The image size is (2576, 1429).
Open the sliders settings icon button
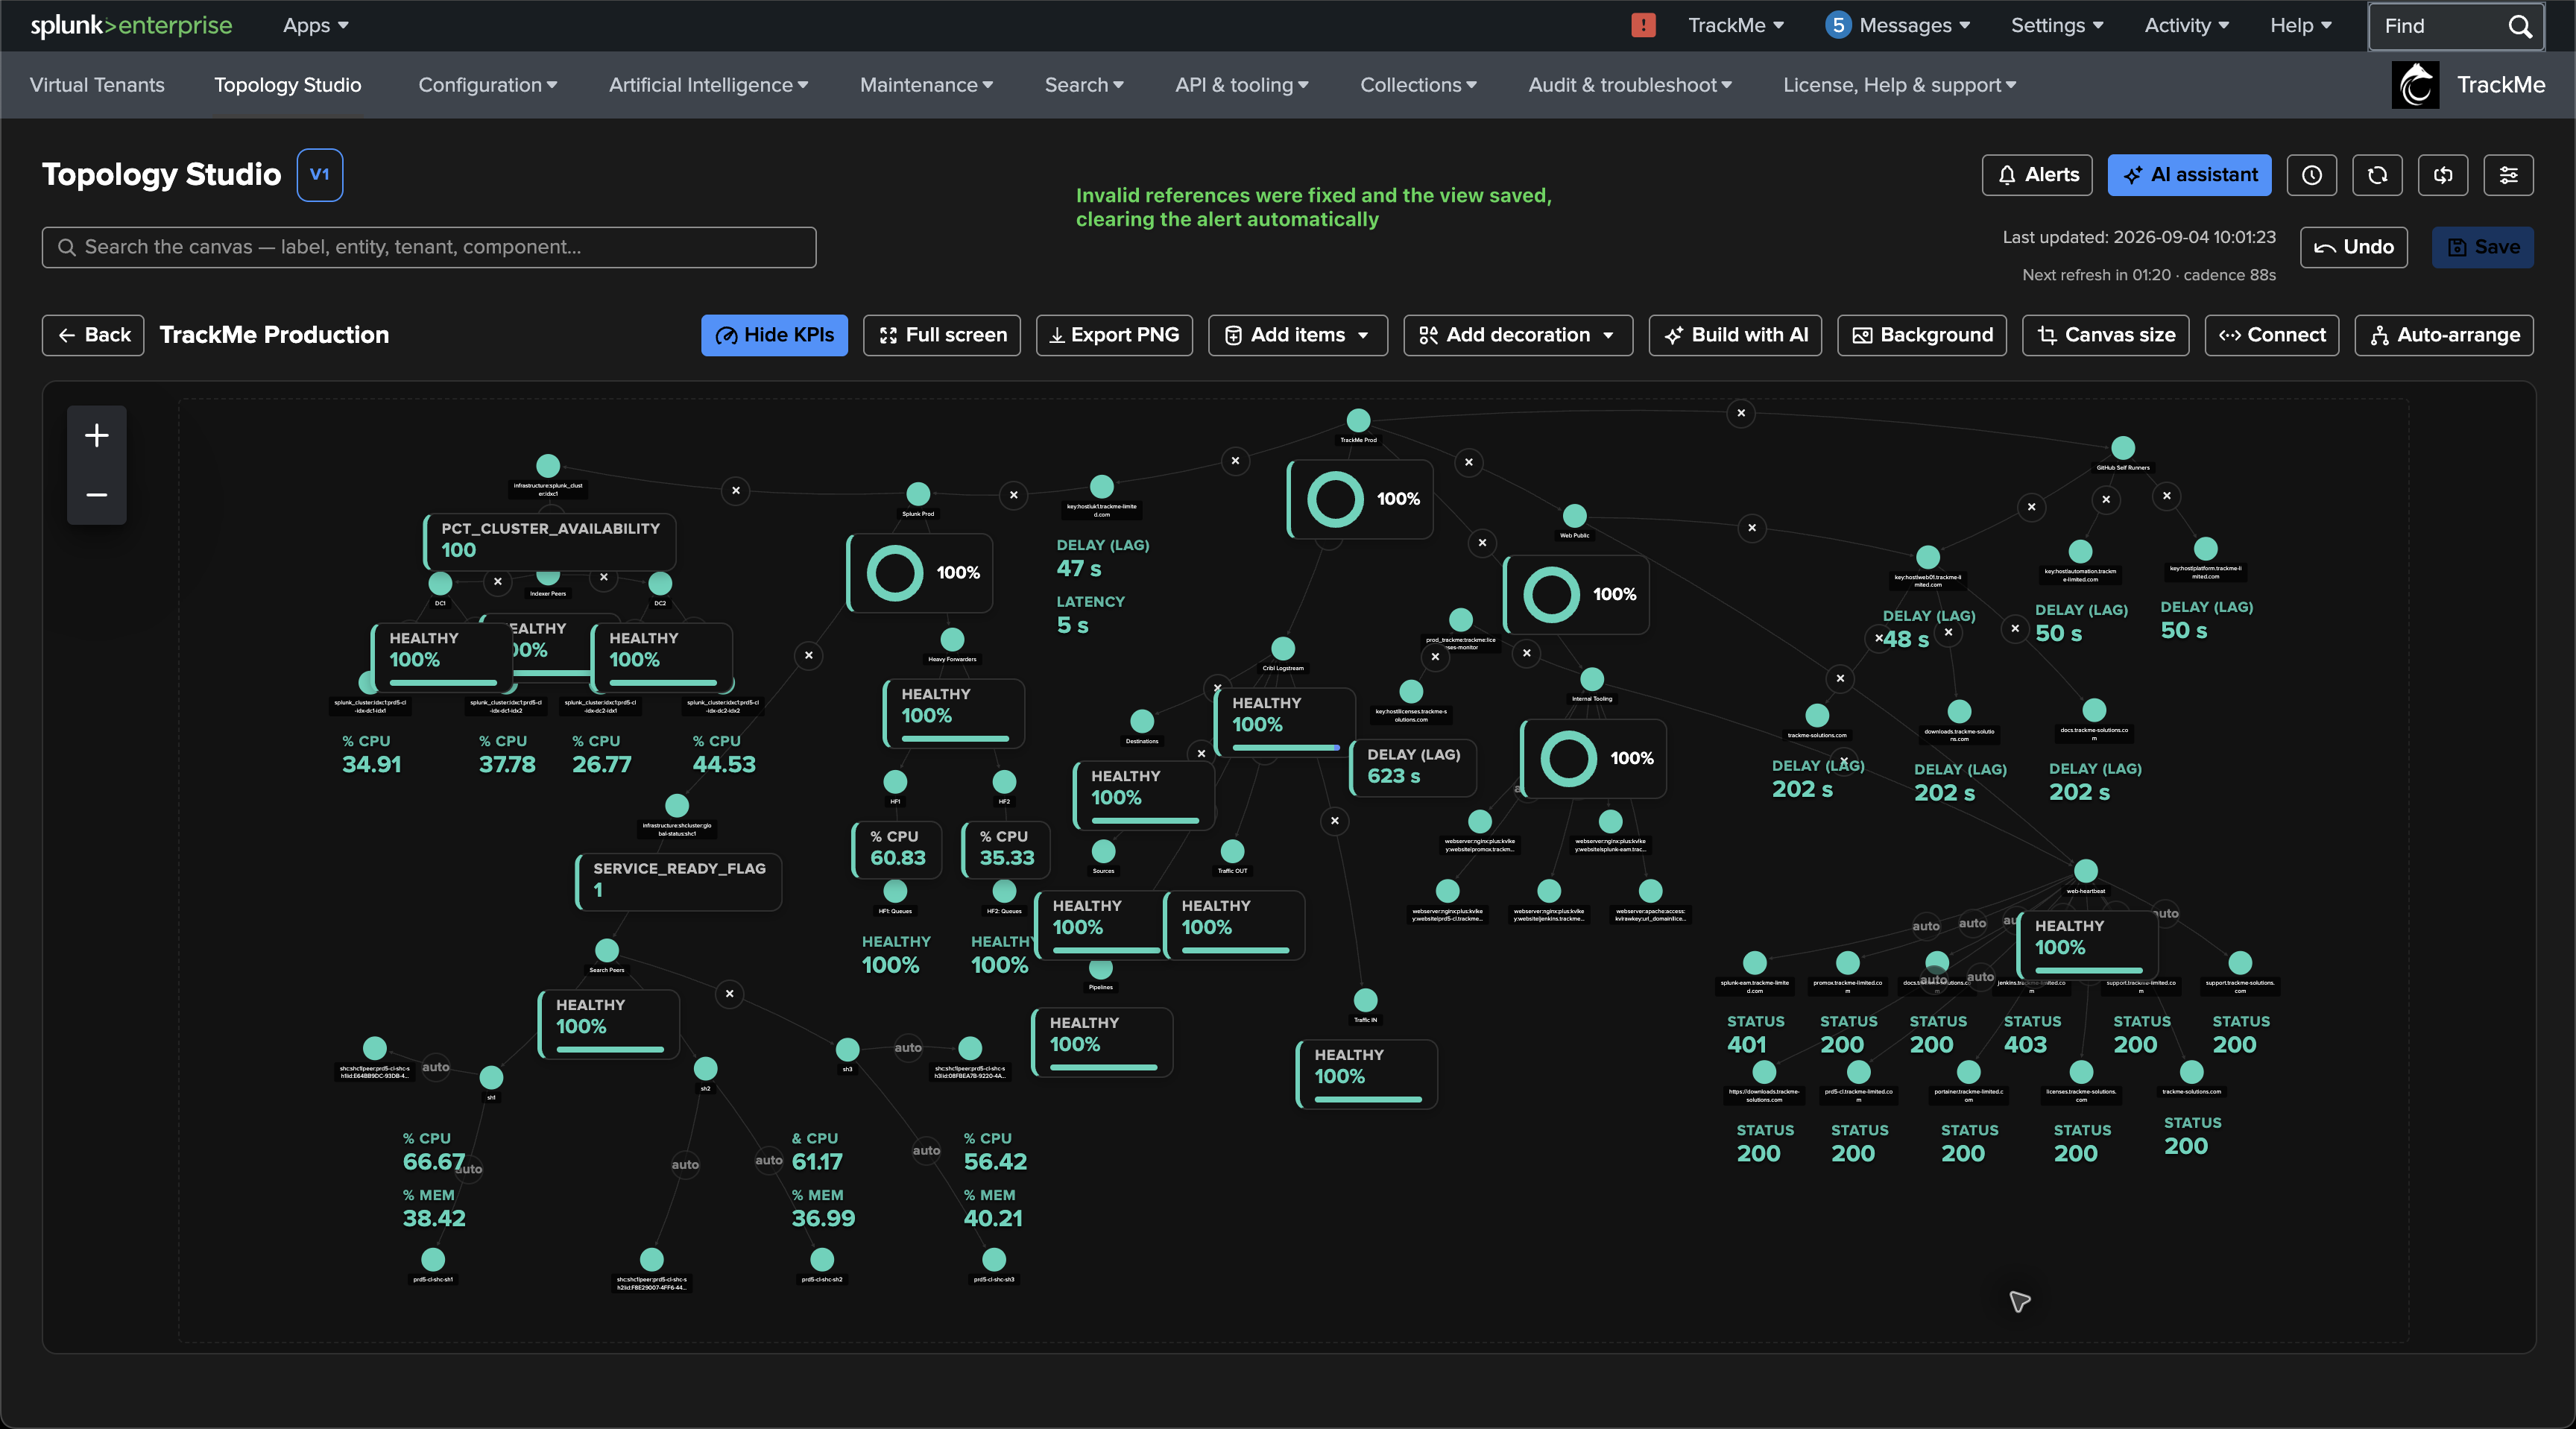click(2508, 175)
